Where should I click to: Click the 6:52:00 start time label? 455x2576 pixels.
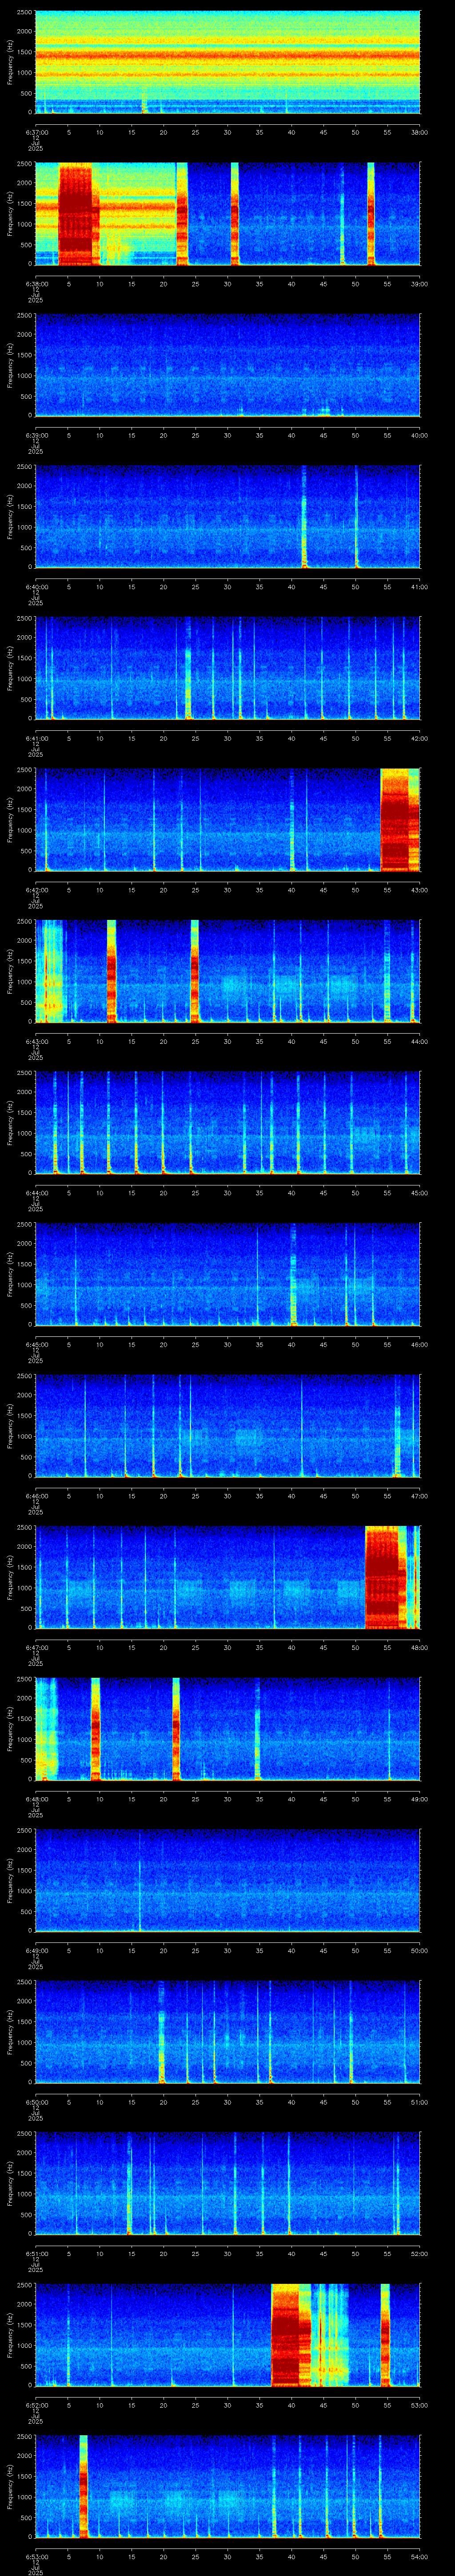click(37, 2404)
